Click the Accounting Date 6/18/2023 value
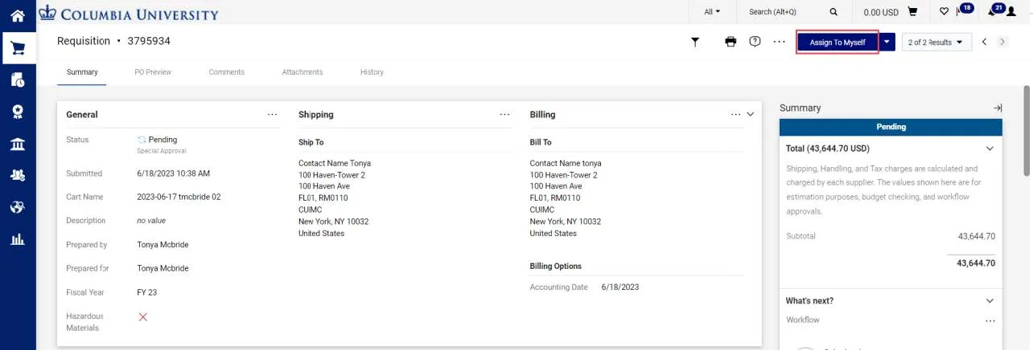The image size is (1033, 350). (x=619, y=287)
